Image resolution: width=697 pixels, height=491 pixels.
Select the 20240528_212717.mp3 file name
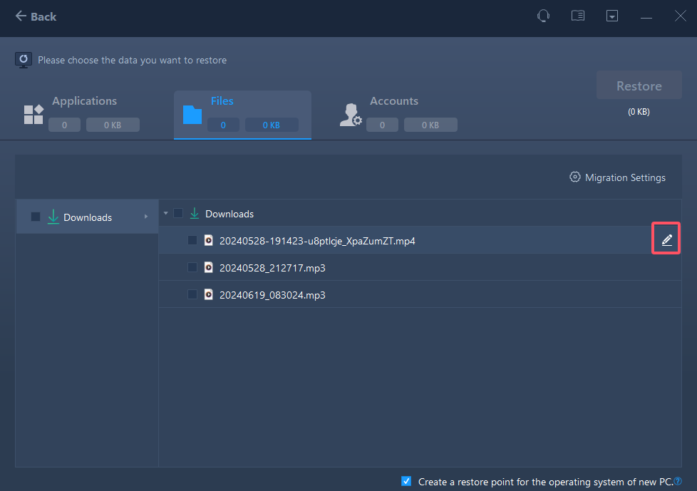272,268
